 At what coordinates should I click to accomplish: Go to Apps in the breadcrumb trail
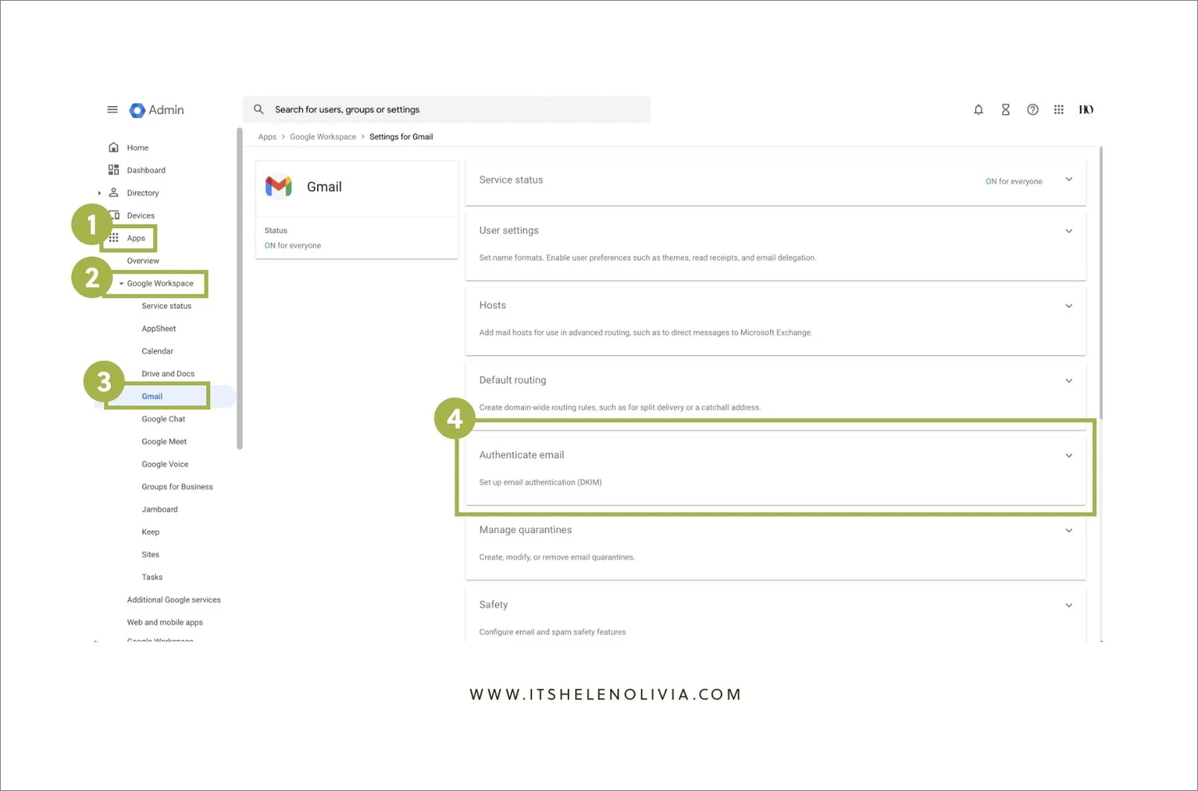(x=268, y=136)
